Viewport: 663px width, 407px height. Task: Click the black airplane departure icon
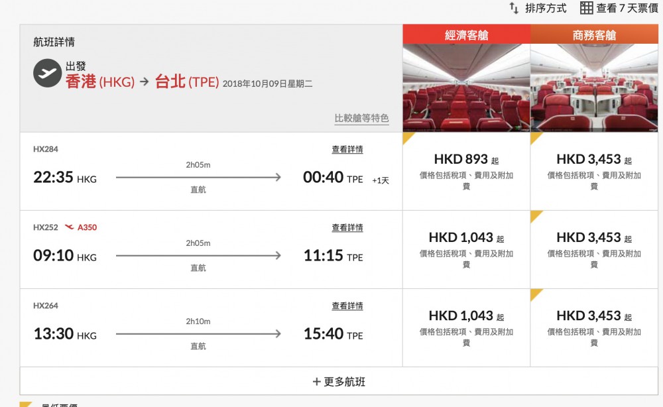(x=46, y=74)
